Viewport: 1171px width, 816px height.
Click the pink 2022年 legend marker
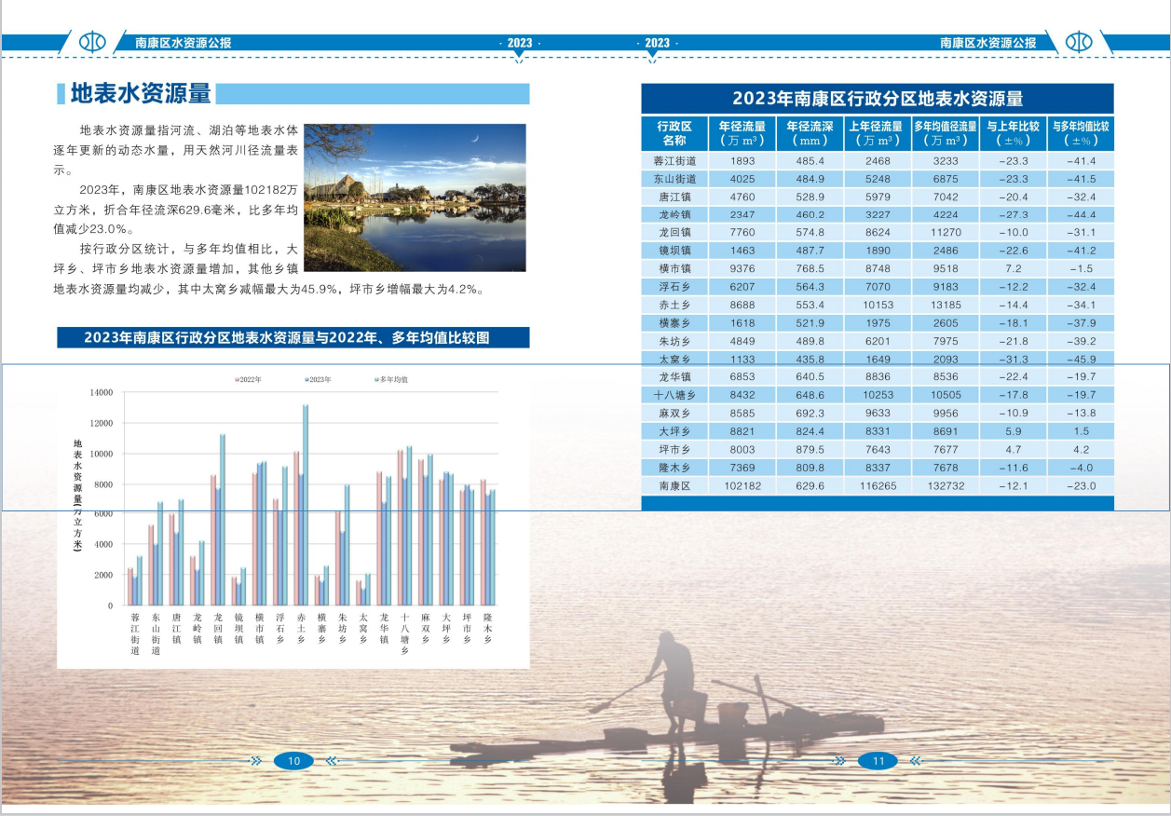[x=237, y=380]
